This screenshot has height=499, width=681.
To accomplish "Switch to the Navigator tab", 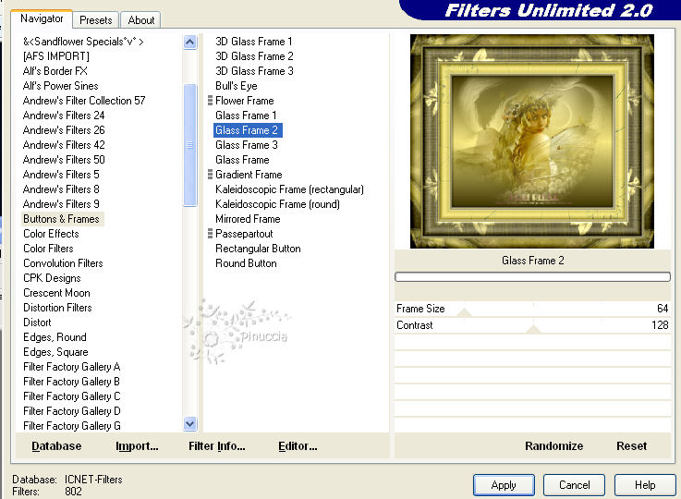I will coord(42,18).
